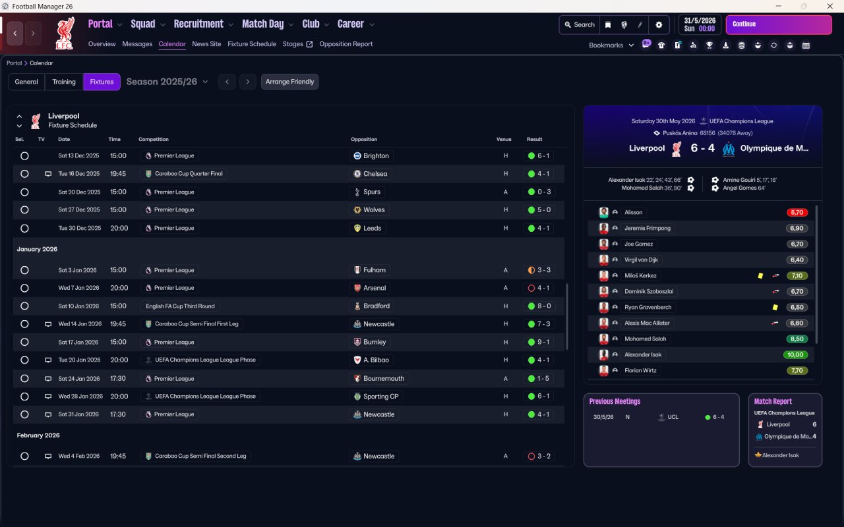Click the TV icon on the Bournemouth row

pyautogui.click(x=47, y=379)
